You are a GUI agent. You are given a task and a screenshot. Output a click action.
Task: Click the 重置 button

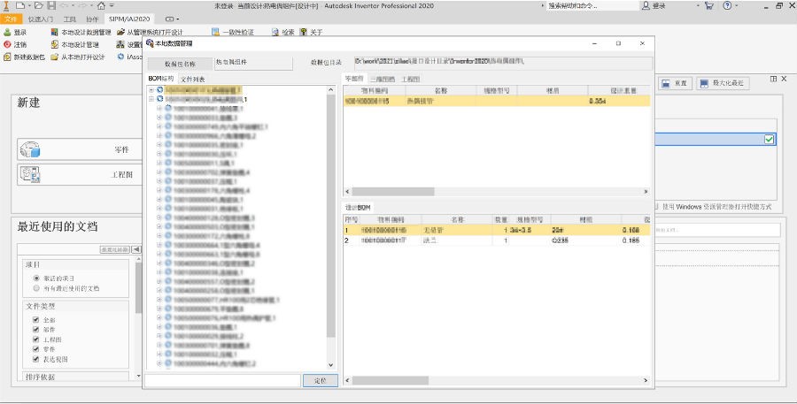[677, 83]
